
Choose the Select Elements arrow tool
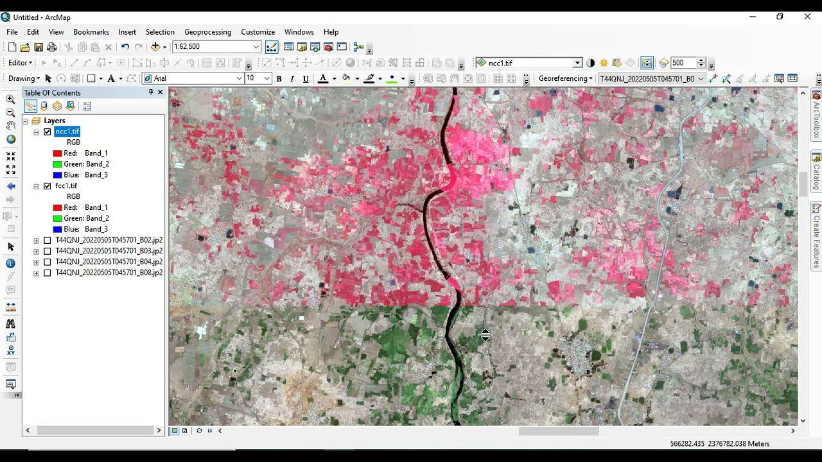click(x=10, y=247)
